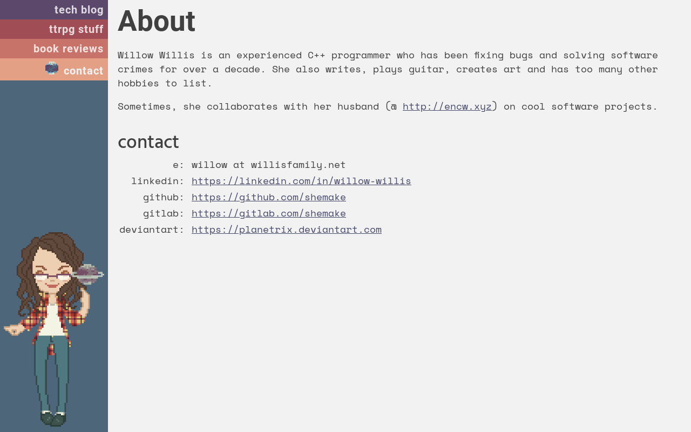Follow the github.com/shemake link
This screenshot has width=691, height=432.
click(269, 197)
